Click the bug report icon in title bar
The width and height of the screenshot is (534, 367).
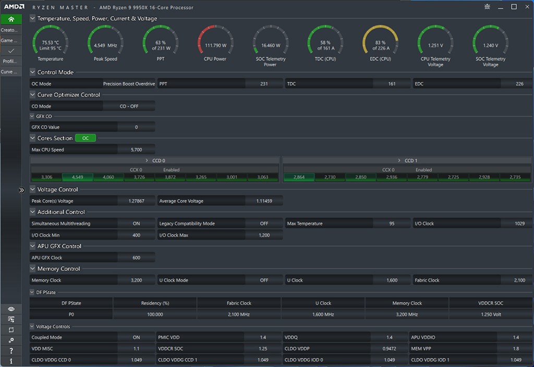487,7
